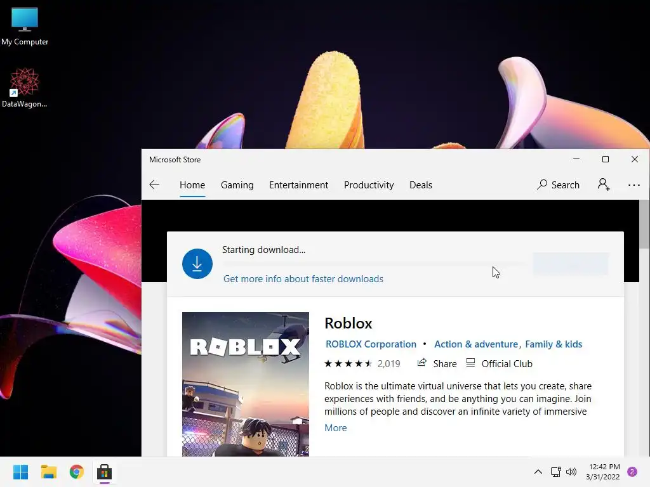This screenshot has height=487, width=650.
Task: Click the Official Club icon
Action: pos(470,363)
